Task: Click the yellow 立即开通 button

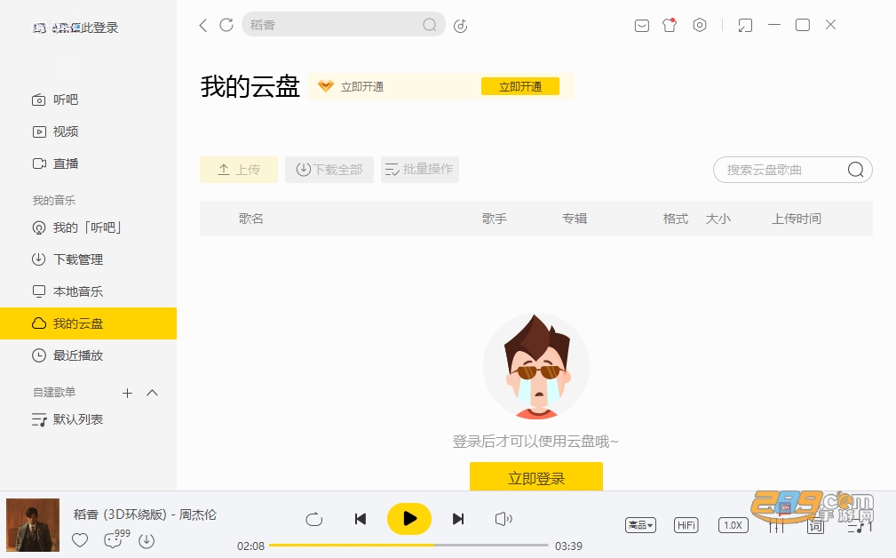Action: tap(520, 87)
